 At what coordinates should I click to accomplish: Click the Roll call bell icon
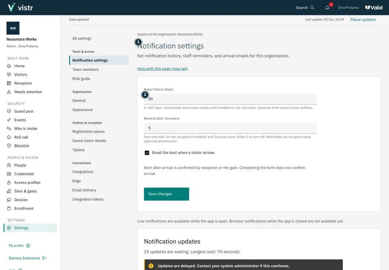tap(9, 137)
